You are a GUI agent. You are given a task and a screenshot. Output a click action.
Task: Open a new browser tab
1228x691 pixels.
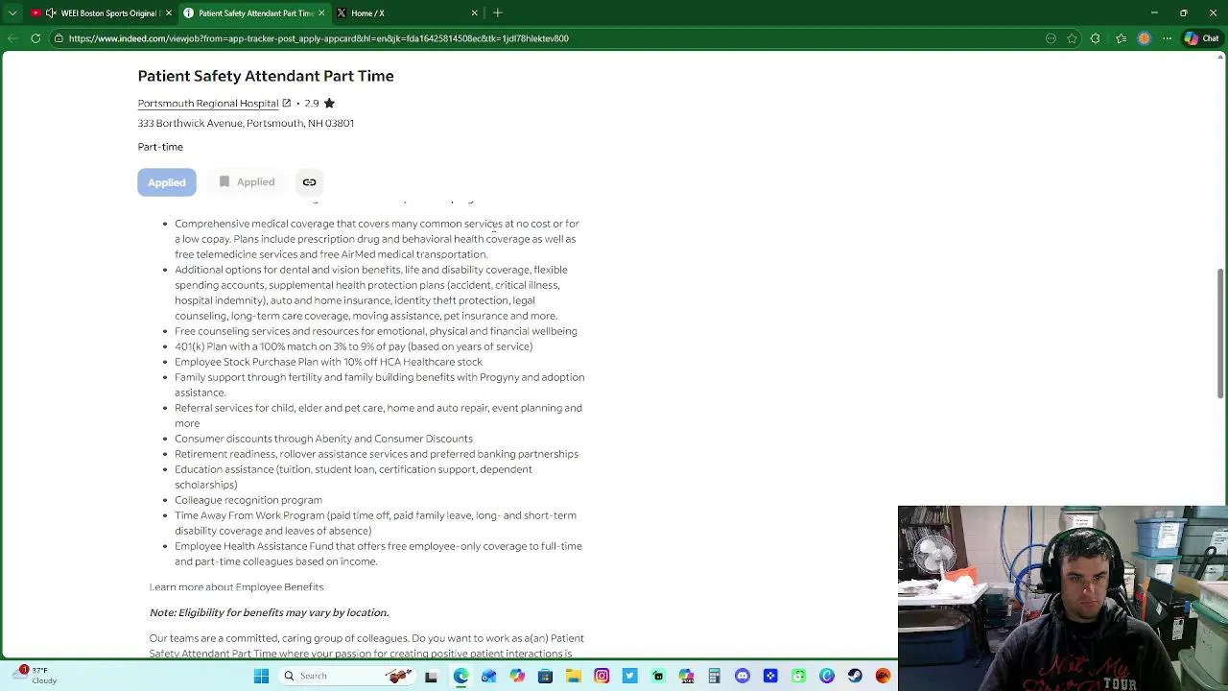pos(497,13)
